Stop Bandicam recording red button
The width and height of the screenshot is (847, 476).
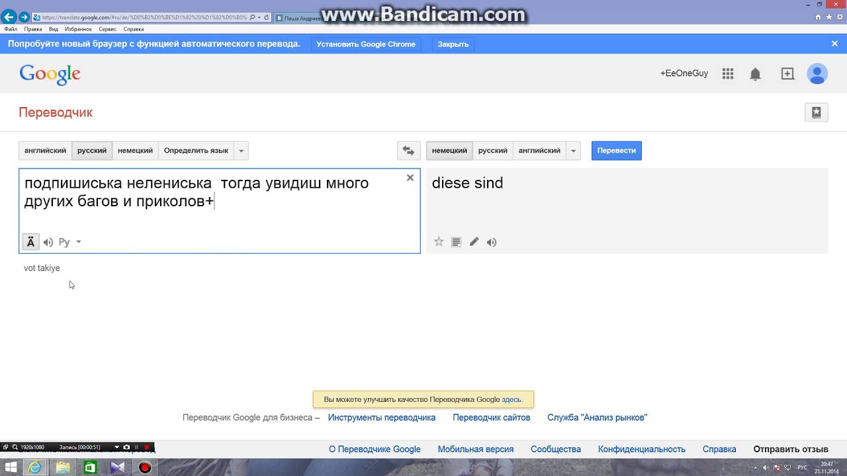(x=147, y=448)
